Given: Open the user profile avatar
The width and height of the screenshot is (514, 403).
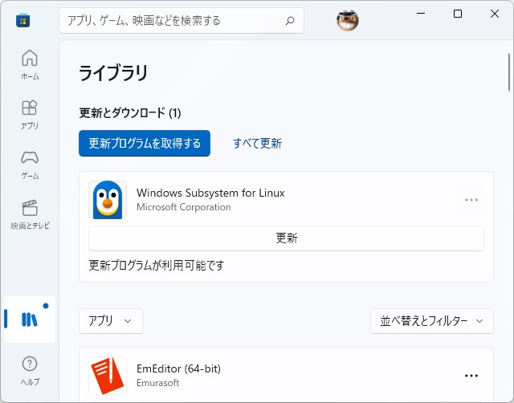Looking at the screenshot, I should [348, 20].
